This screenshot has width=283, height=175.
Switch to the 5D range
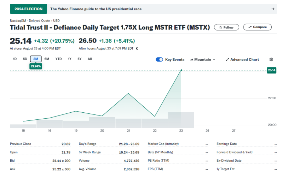click(x=25, y=59)
